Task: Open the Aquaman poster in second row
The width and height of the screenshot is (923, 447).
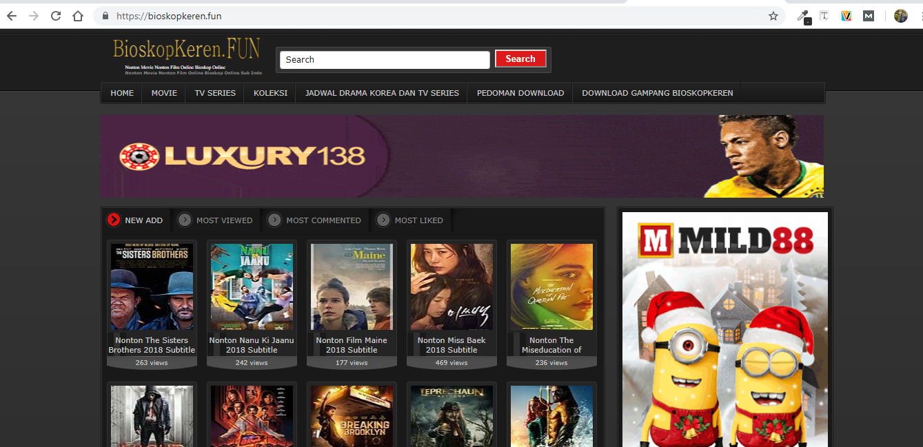Action: pos(551,416)
